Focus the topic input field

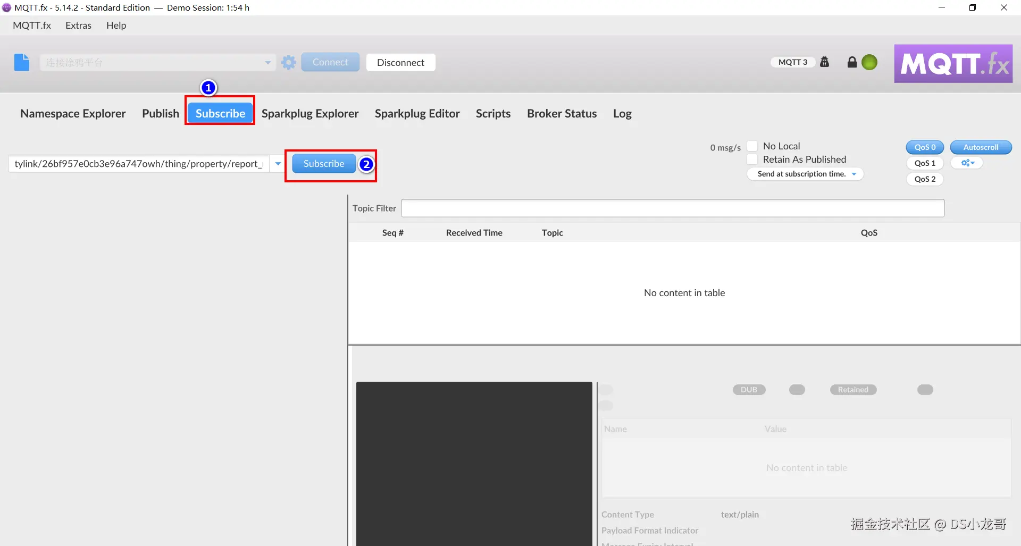click(x=139, y=164)
